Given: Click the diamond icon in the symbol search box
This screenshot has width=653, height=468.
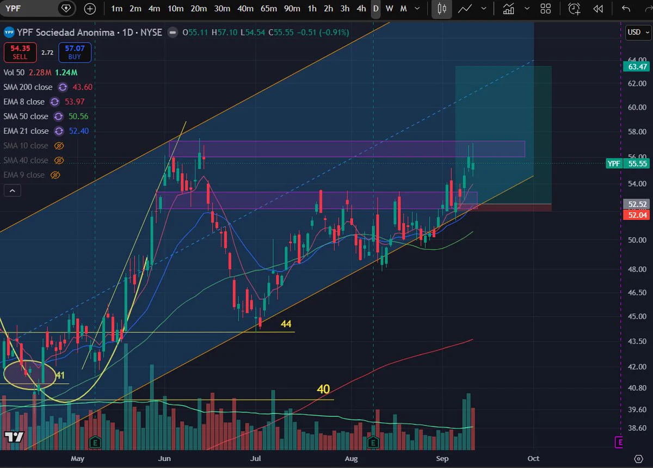Looking at the screenshot, I should pyautogui.click(x=66, y=9).
